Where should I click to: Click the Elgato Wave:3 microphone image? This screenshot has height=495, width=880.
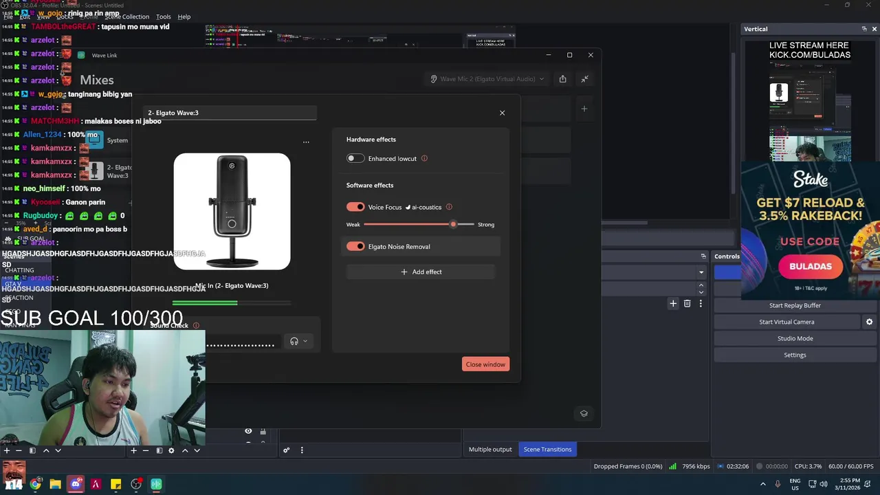232,212
